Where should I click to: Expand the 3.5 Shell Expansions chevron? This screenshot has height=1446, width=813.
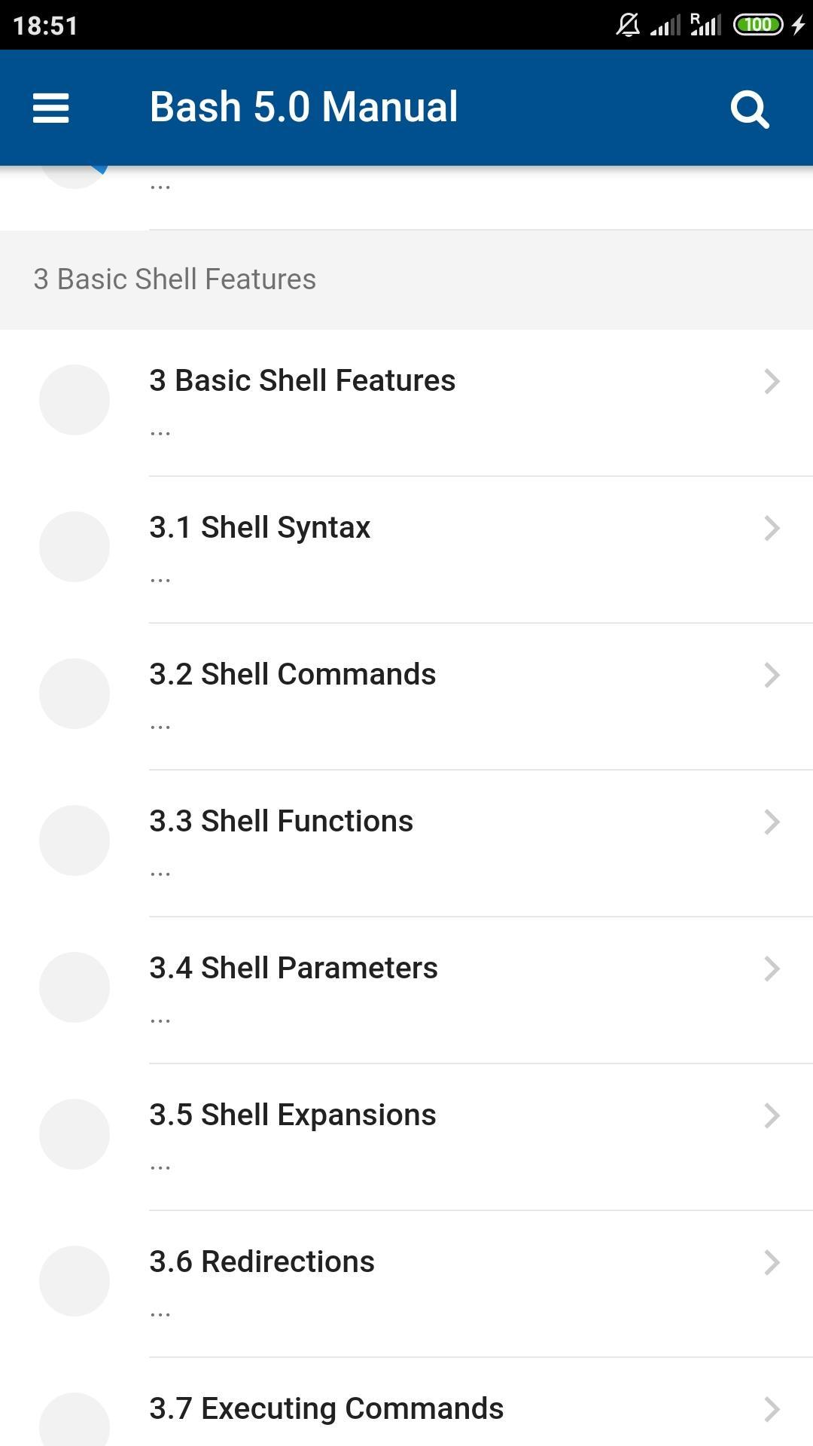tap(772, 1115)
